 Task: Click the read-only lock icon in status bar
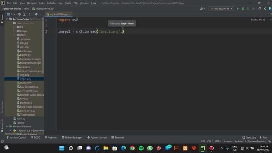[269, 142]
